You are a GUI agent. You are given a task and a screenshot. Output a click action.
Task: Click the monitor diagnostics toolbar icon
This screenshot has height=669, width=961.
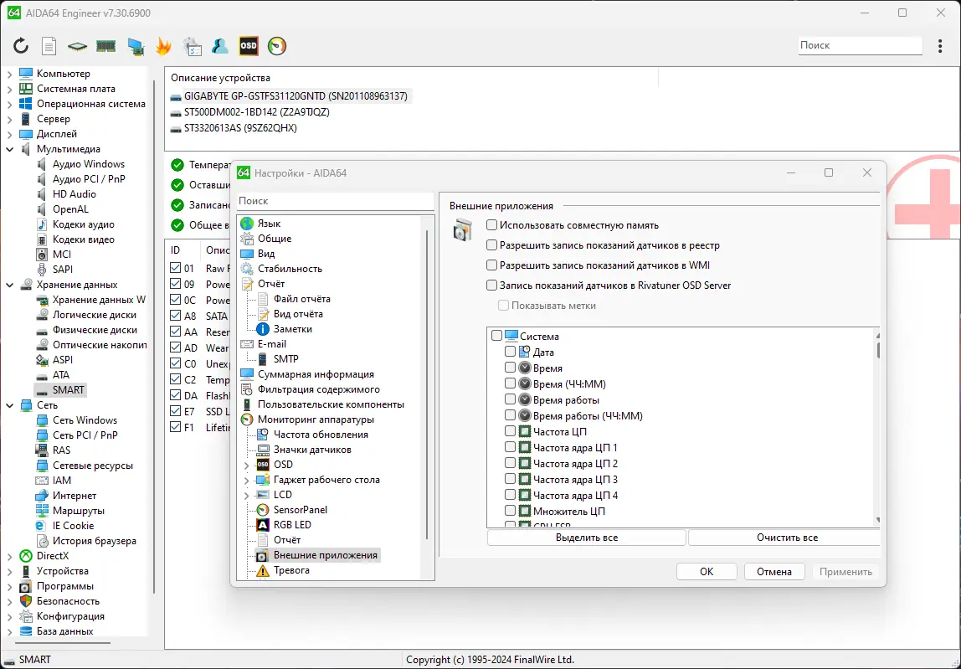(136, 46)
